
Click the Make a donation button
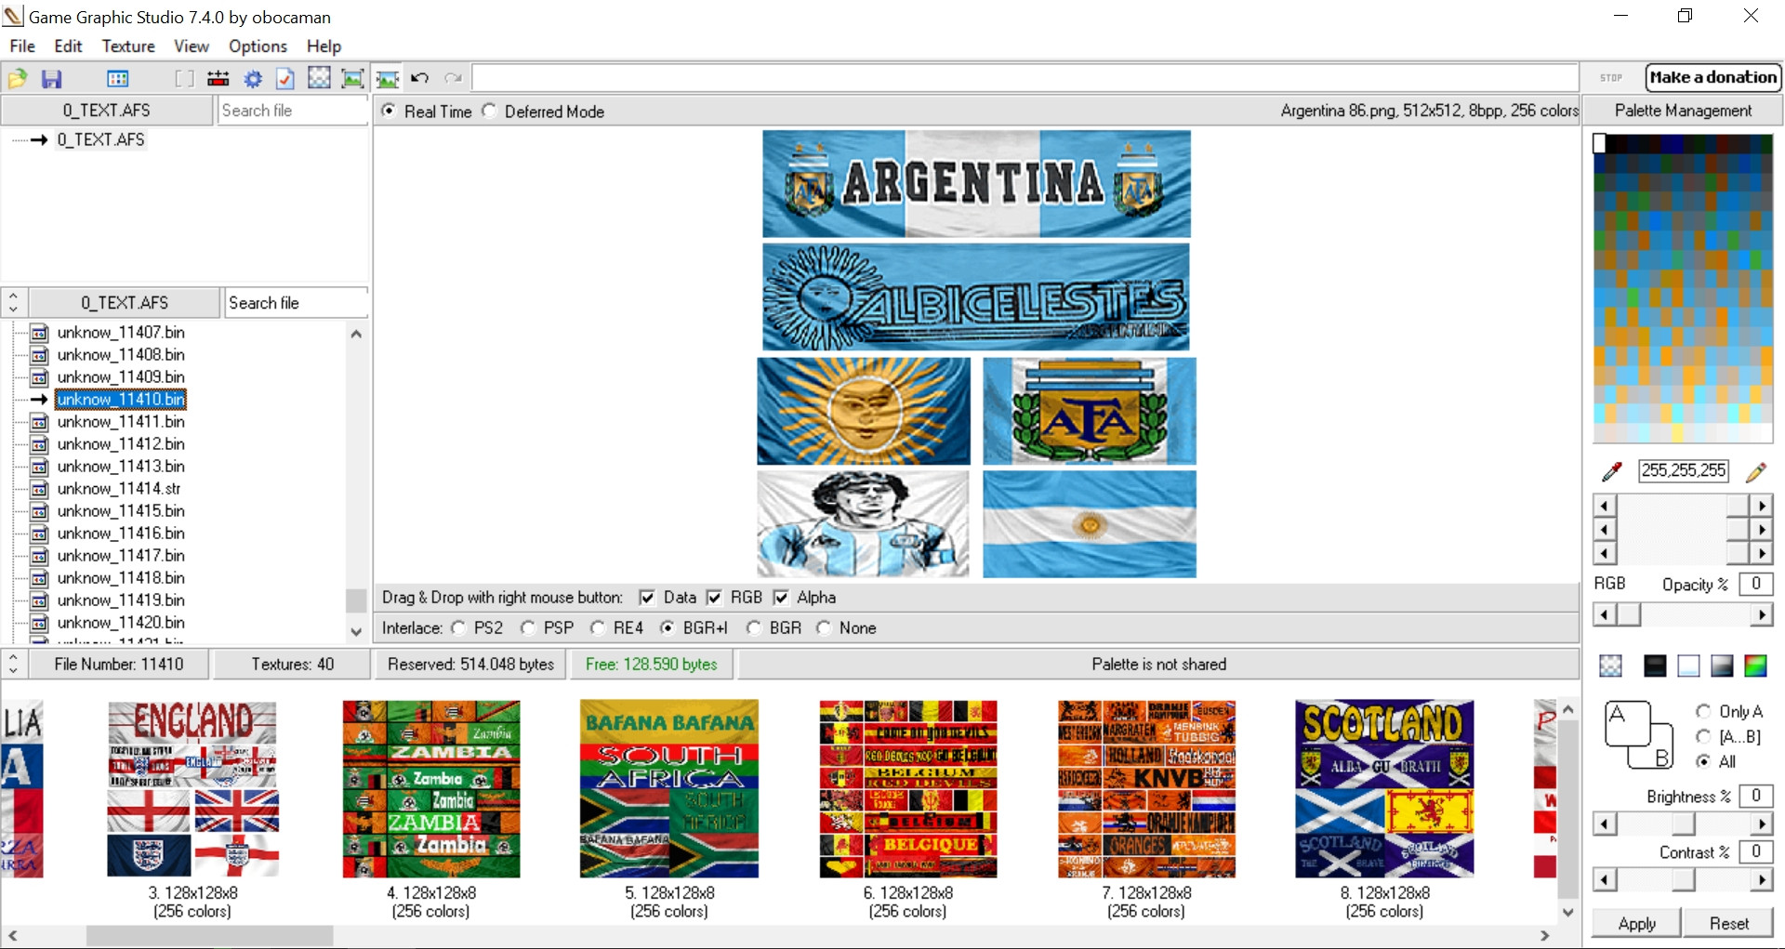pos(1713,78)
